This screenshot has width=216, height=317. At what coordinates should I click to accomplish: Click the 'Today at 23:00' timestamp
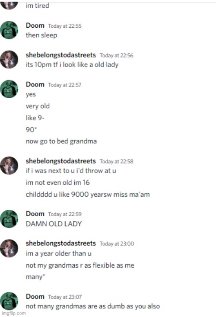pos(117,243)
